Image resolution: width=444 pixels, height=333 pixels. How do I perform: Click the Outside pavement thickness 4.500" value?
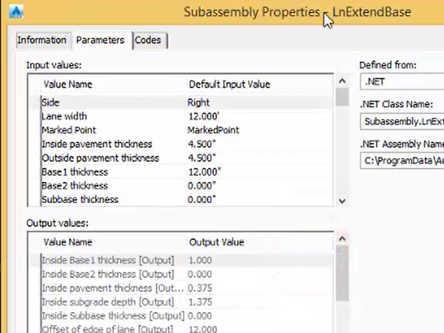[x=201, y=158]
